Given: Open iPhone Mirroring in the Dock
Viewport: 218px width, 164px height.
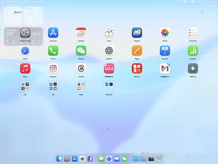Looking at the screenshot, I should 90,159.
